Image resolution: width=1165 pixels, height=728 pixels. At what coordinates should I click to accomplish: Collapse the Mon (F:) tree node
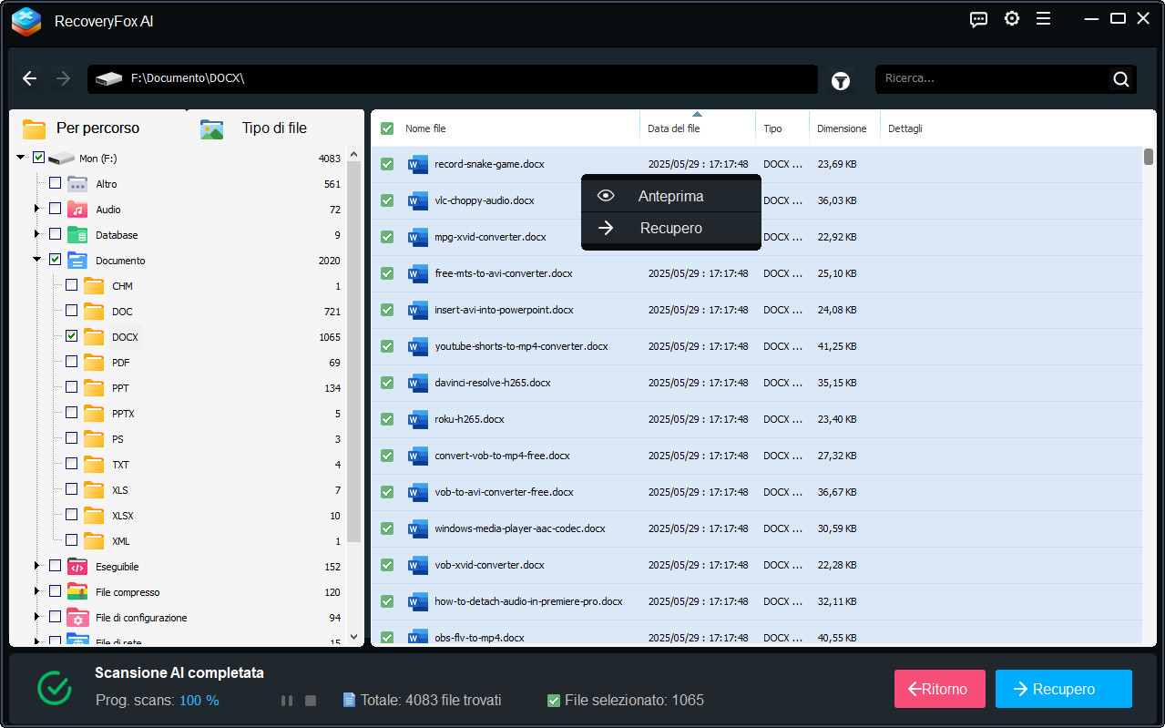pos(21,158)
